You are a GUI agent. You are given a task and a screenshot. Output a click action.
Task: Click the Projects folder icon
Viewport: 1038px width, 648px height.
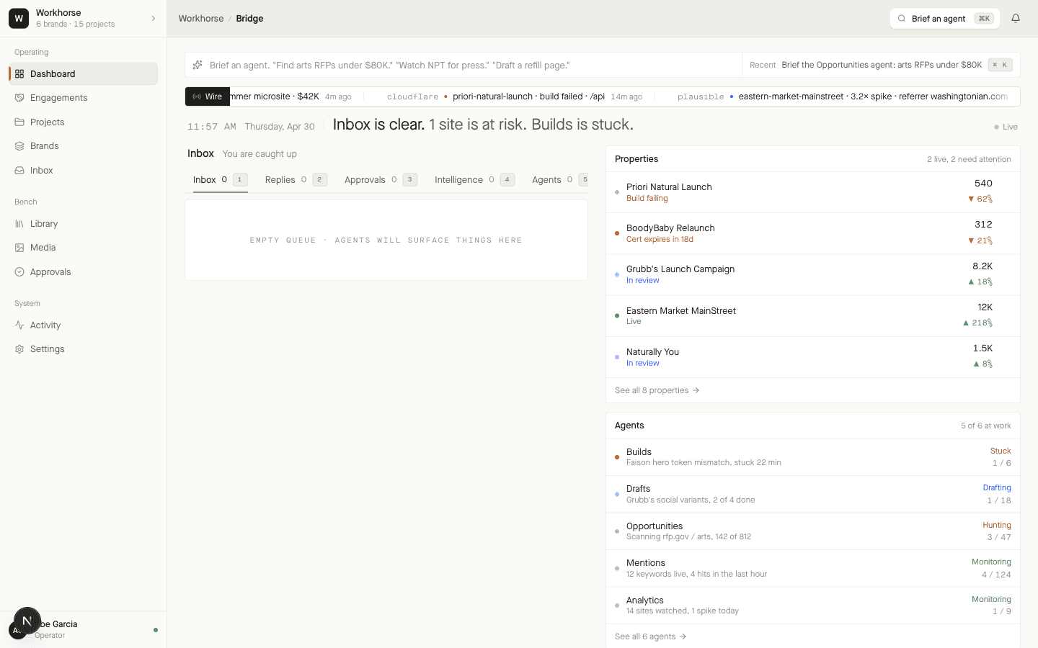[x=19, y=122]
